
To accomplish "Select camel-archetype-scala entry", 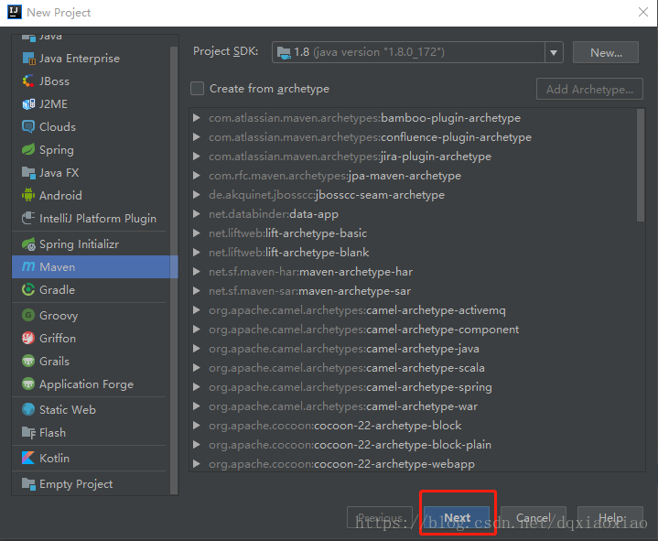I will click(347, 368).
